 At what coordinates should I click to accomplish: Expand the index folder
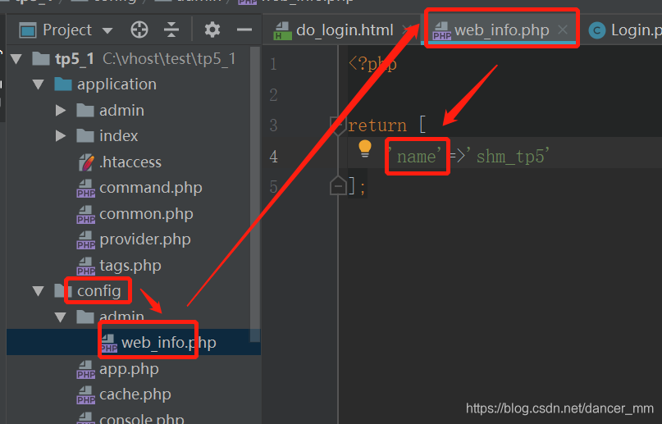[x=61, y=136]
